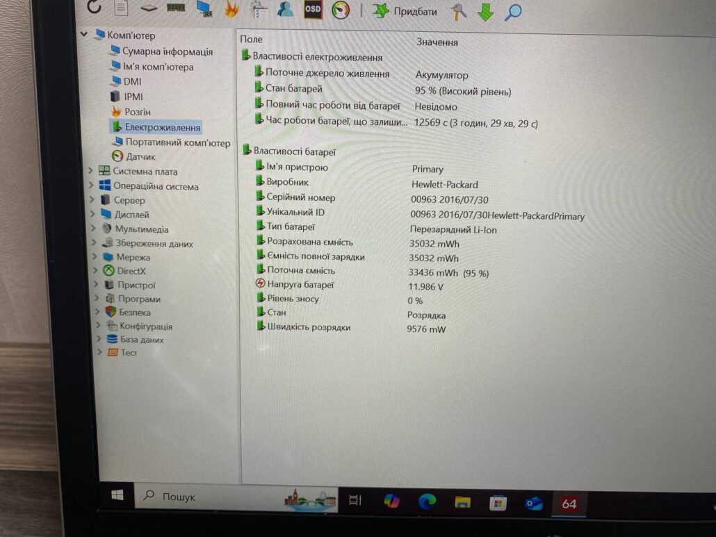Click the gauge sensor panel icon
The height and width of the screenshot is (537, 716).
(341, 10)
